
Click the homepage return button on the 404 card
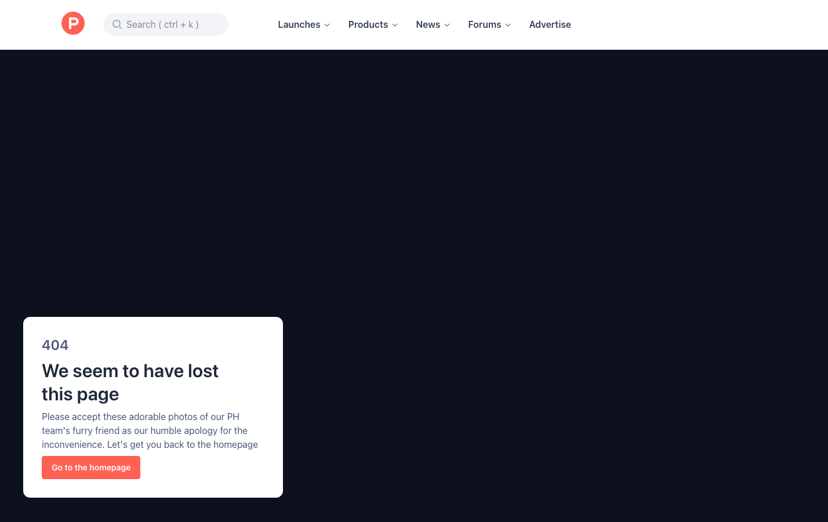coord(90,467)
